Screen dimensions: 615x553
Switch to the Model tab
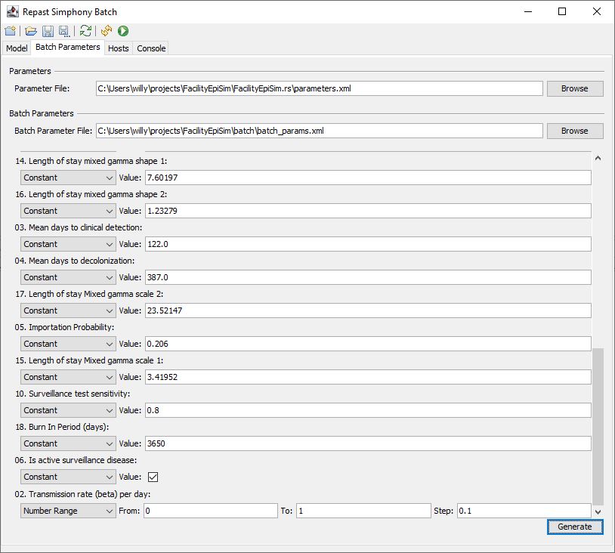[x=17, y=48]
